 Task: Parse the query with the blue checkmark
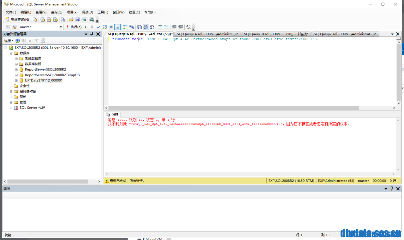tap(98, 27)
